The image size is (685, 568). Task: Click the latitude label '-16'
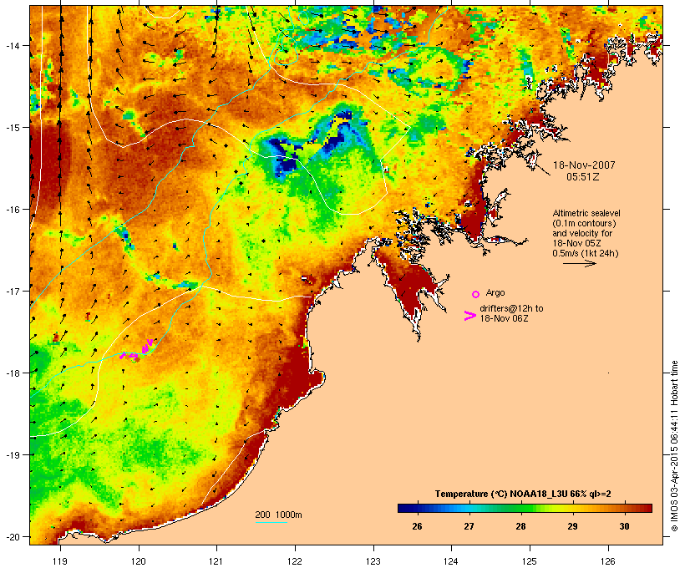click(12, 210)
